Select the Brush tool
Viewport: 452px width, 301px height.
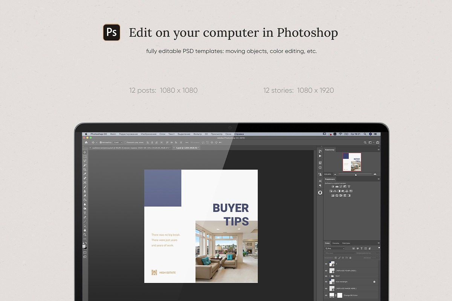tap(85, 187)
